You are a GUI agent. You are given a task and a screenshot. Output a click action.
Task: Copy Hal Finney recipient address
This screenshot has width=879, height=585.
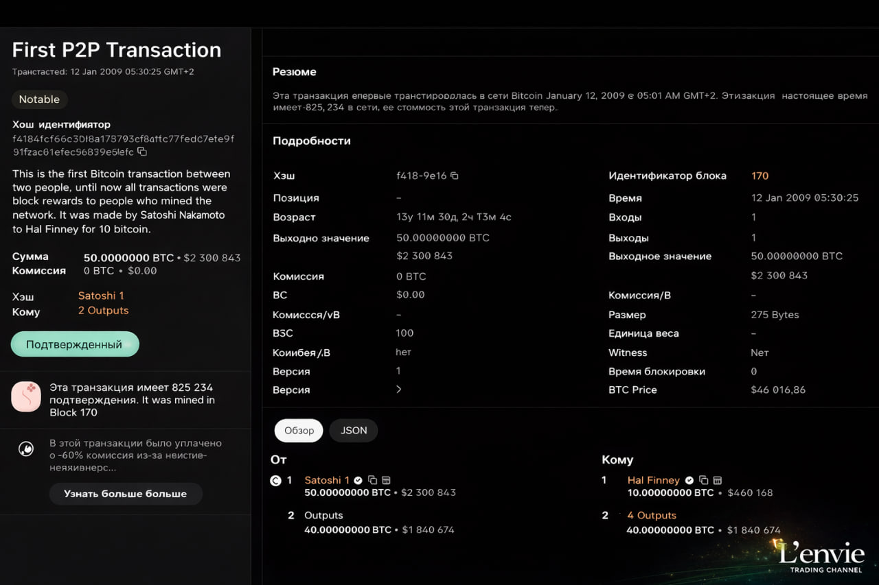(704, 480)
